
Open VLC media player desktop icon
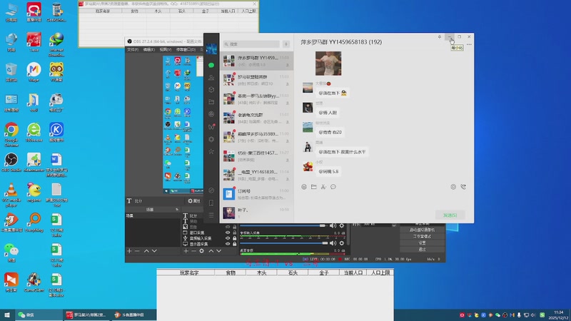11,195
